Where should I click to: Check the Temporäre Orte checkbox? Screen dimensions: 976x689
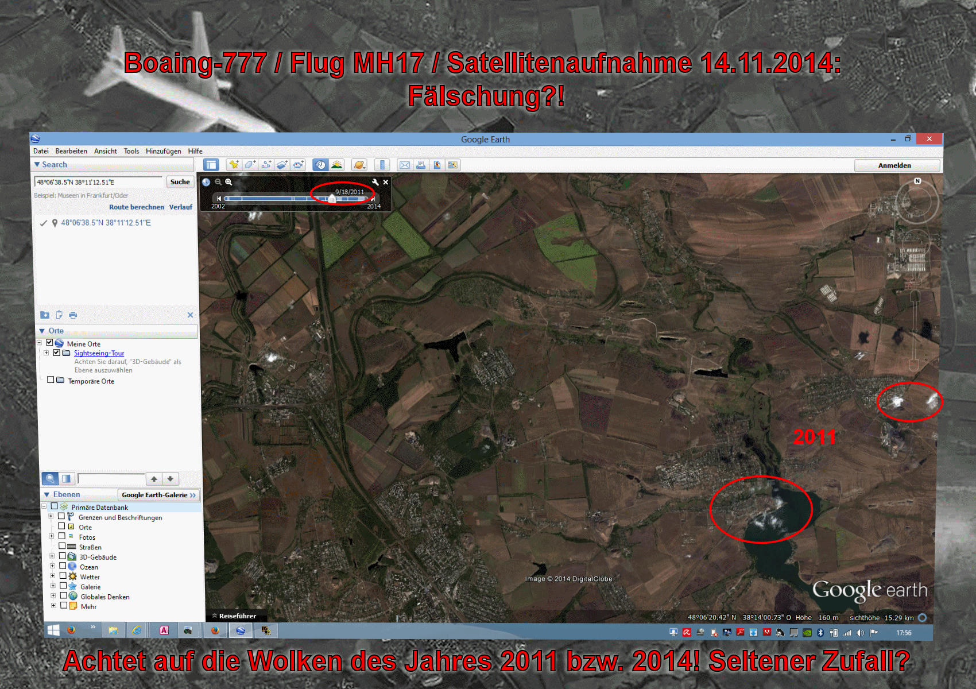point(51,380)
